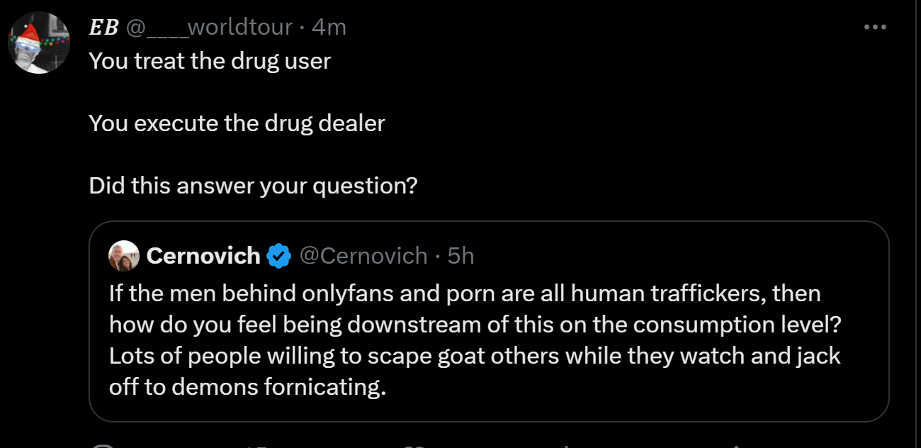
Task: Open the EB display name profile link
Action: pos(103,28)
